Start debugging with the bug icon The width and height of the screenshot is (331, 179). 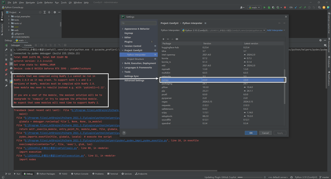(x=269, y=7)
